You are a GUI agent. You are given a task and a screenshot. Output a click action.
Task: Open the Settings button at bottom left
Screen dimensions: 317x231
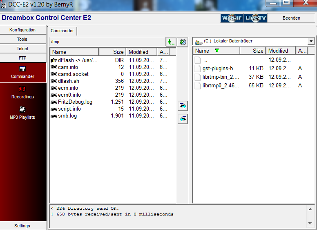[x=22, y=226]
